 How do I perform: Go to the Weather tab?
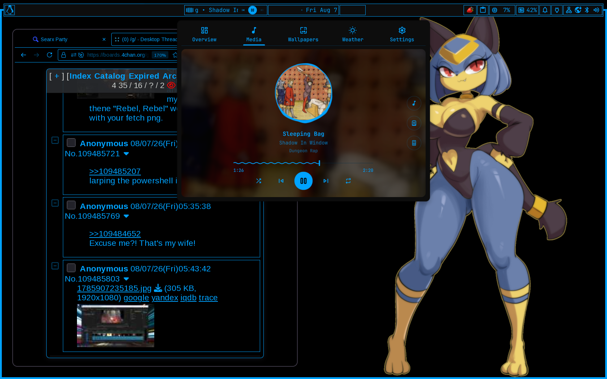click(353, 34)
